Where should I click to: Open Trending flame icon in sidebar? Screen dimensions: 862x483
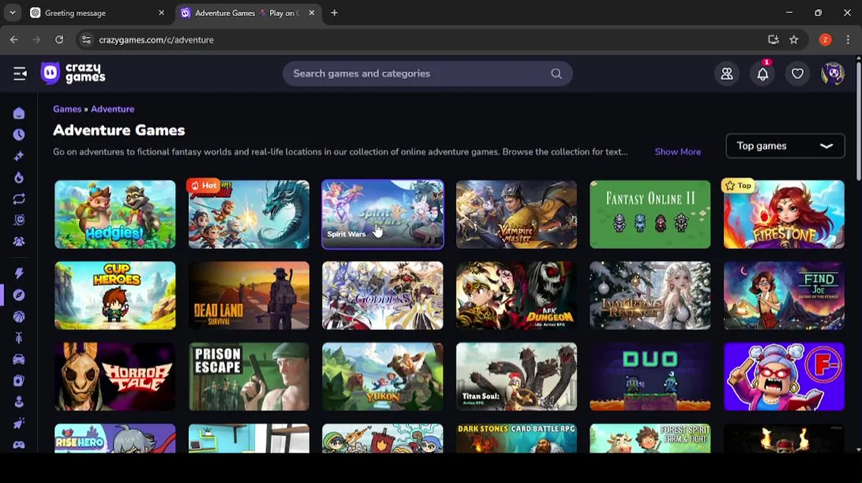click(19, 178)
